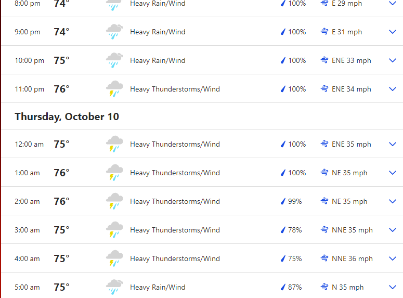Click the wind icon next to E 31 mph

(325, 32)
